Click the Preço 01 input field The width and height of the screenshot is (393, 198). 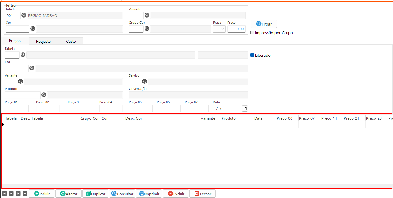[17, 108]
